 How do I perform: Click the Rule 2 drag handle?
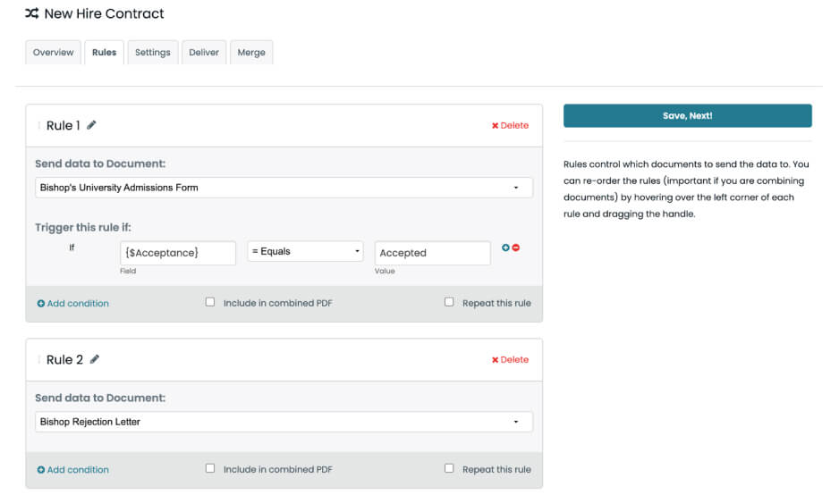[38, 360]
